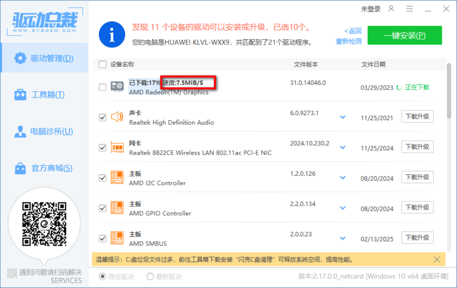The image size is (457, 288).
Task: Open the 驱动管理(D) sidebar tab
Action: (x=45, y=58)
